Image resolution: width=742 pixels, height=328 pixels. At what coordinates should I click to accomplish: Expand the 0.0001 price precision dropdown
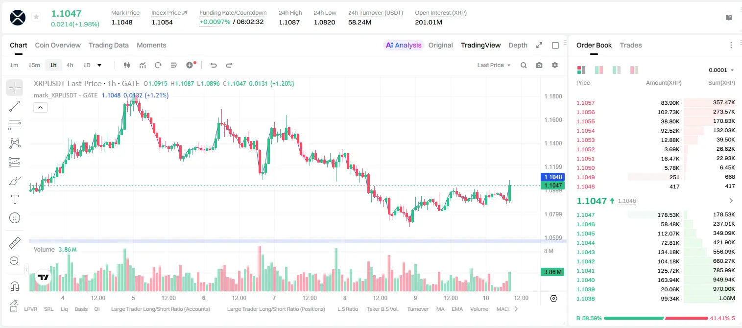(721, 70)
